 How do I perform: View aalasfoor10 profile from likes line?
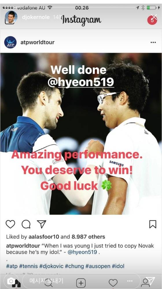(x=44, y=237)
